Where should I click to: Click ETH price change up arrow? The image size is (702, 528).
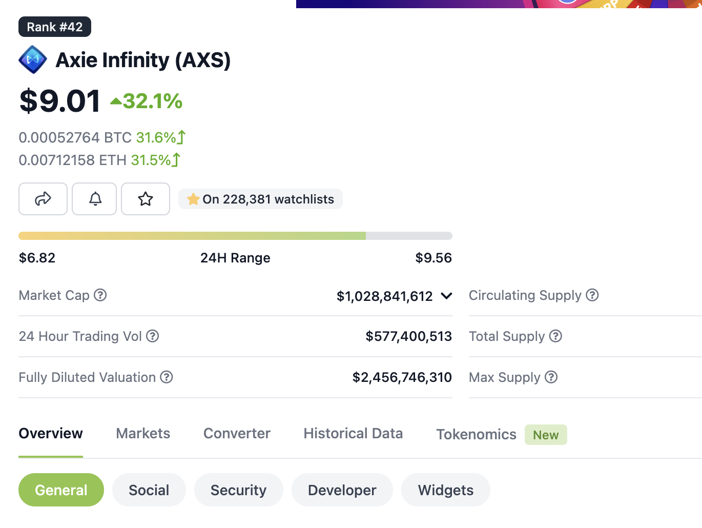click(x=176, y=160)
